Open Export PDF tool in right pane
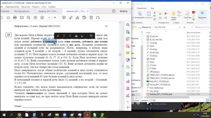Screen dimensions: 211x118 click(x=128, y=32)
